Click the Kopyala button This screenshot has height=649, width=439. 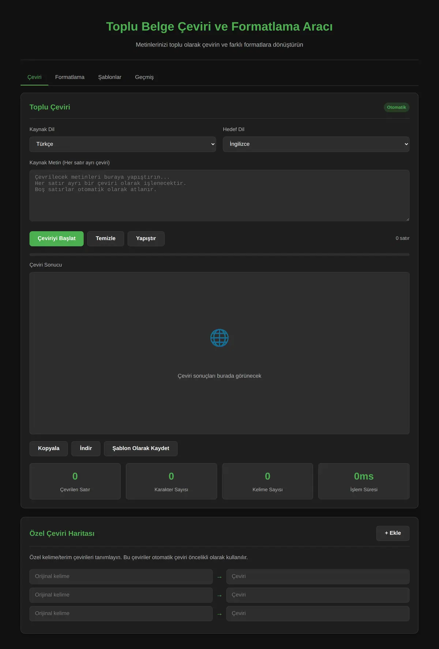tap(49, 449)
